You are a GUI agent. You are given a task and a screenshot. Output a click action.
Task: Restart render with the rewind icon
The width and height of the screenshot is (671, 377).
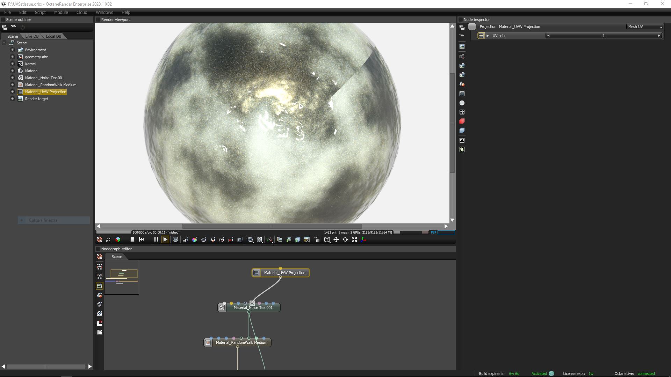(x=142, y=239)
